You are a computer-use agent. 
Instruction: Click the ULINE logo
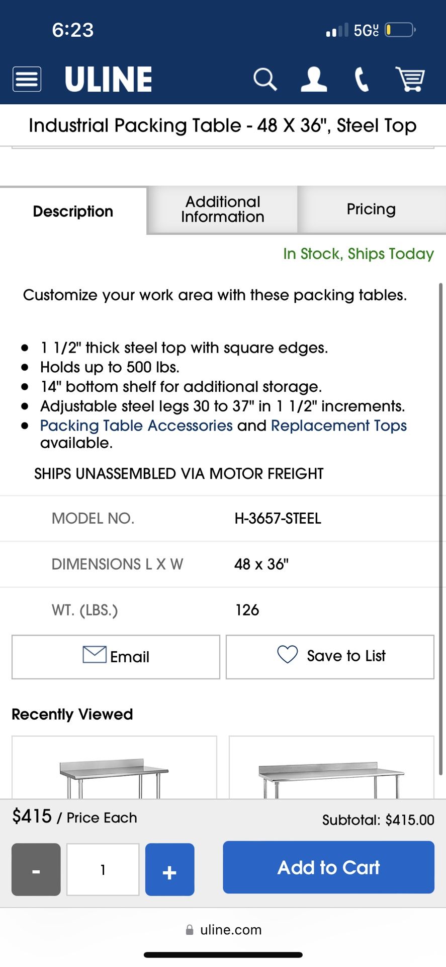[x=108, y=79]
